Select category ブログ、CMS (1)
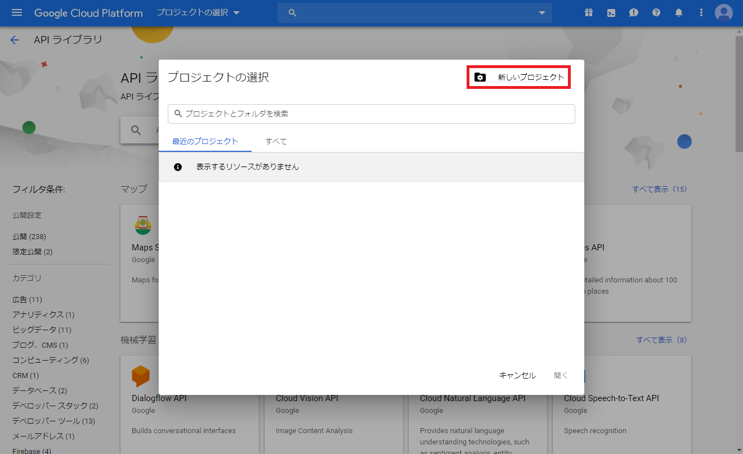 tap(40, 345)
